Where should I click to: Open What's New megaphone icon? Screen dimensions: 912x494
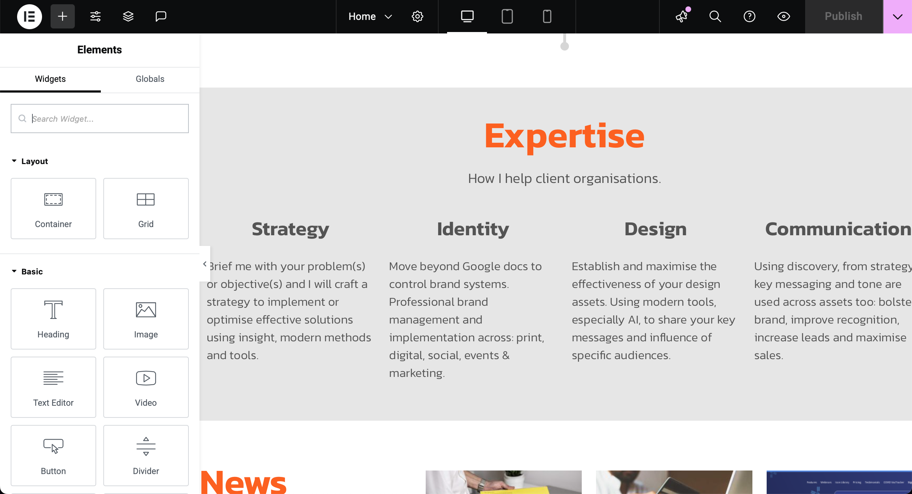(x=682, y=16)
